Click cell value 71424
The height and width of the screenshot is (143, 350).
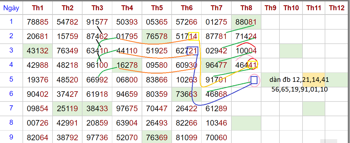246,36
